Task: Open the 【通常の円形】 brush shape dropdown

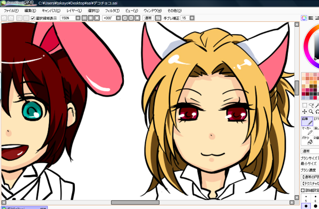Action: (310, 177)
